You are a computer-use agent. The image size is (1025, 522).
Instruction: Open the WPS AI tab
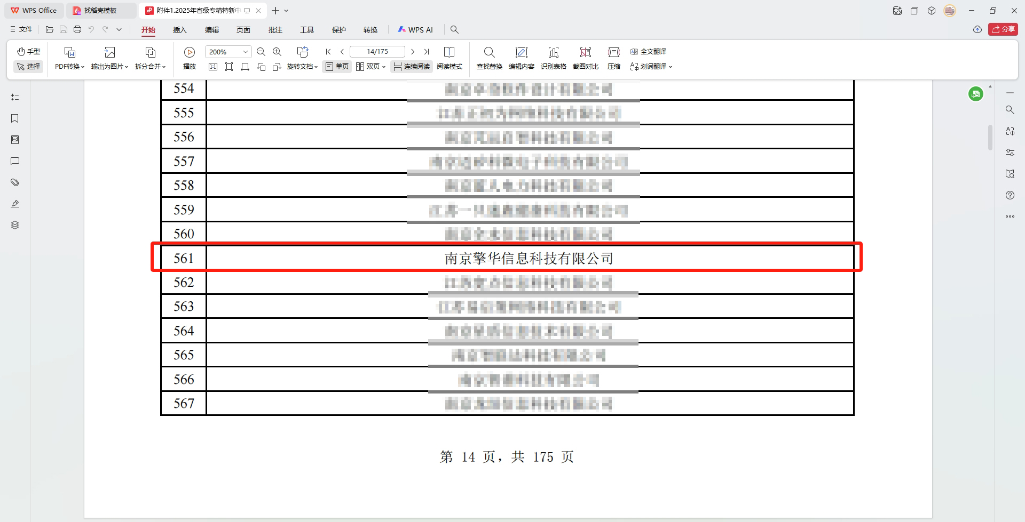415,30
